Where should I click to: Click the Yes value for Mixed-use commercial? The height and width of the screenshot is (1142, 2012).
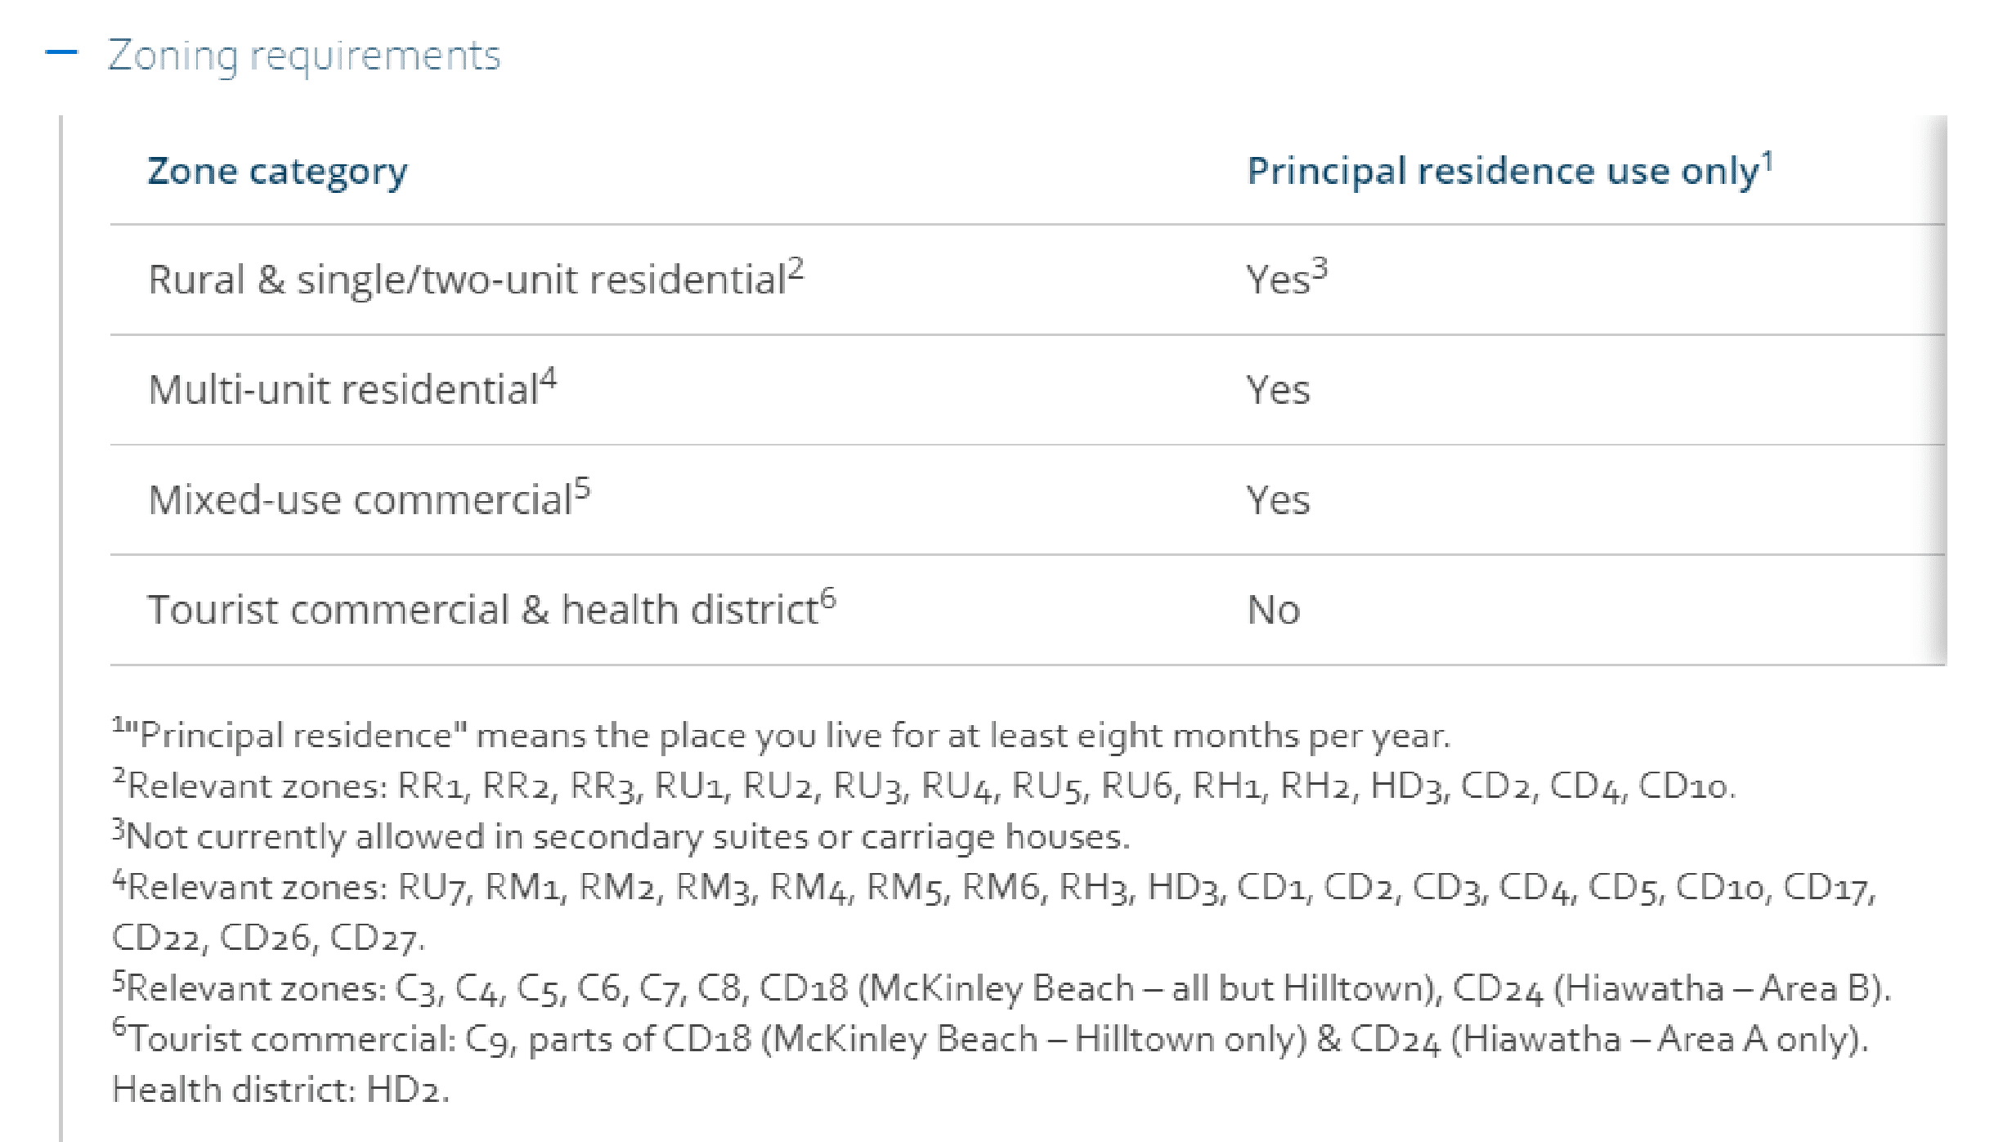coord(1278,500)
